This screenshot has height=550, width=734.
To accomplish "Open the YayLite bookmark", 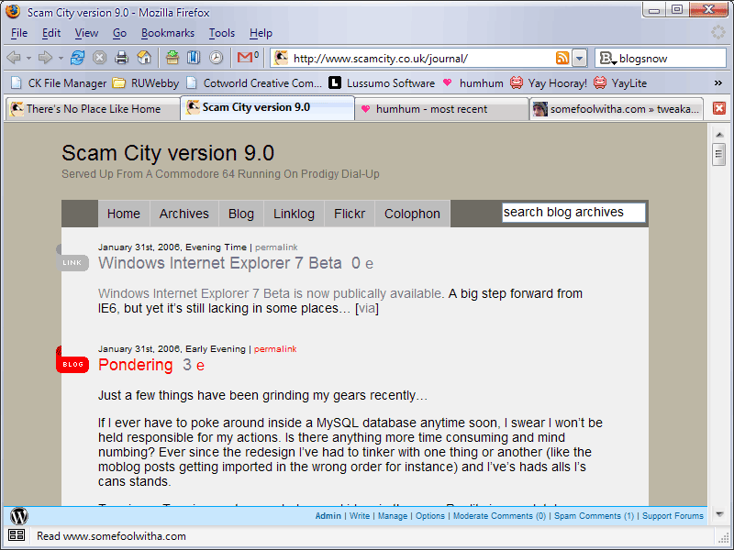I will [x=620, y=83].
